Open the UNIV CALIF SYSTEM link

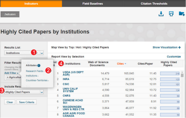70,90
